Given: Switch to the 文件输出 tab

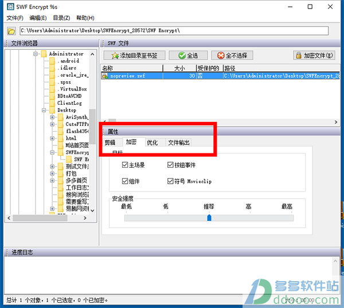Looking at the screenshot, I should (x=179, y=143).
